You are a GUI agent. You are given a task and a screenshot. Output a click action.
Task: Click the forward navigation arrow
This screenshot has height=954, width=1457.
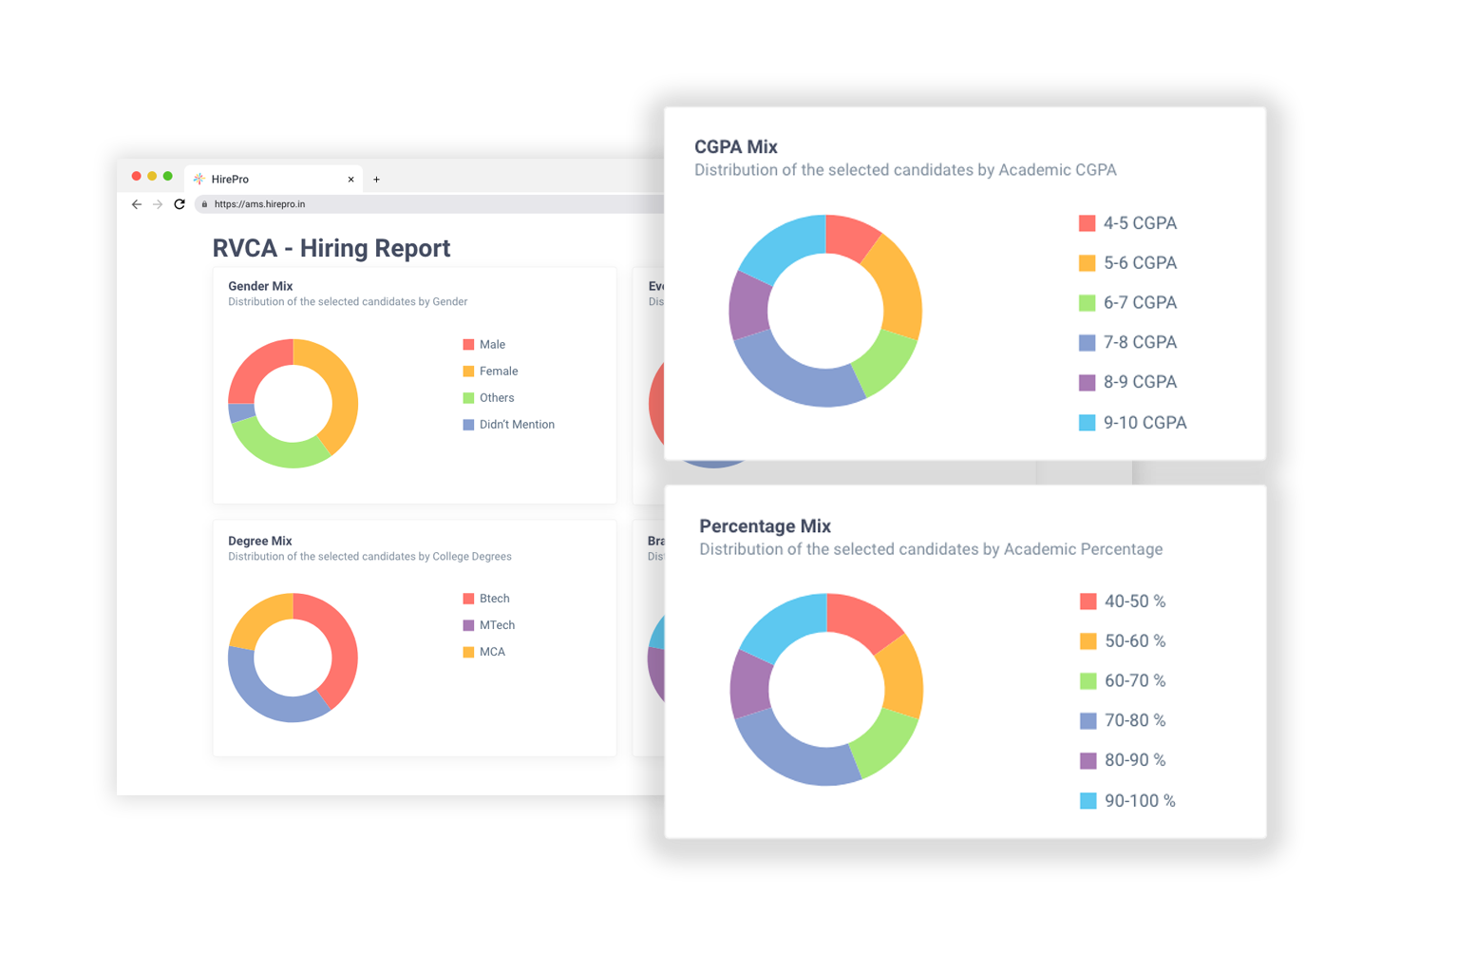158,203
